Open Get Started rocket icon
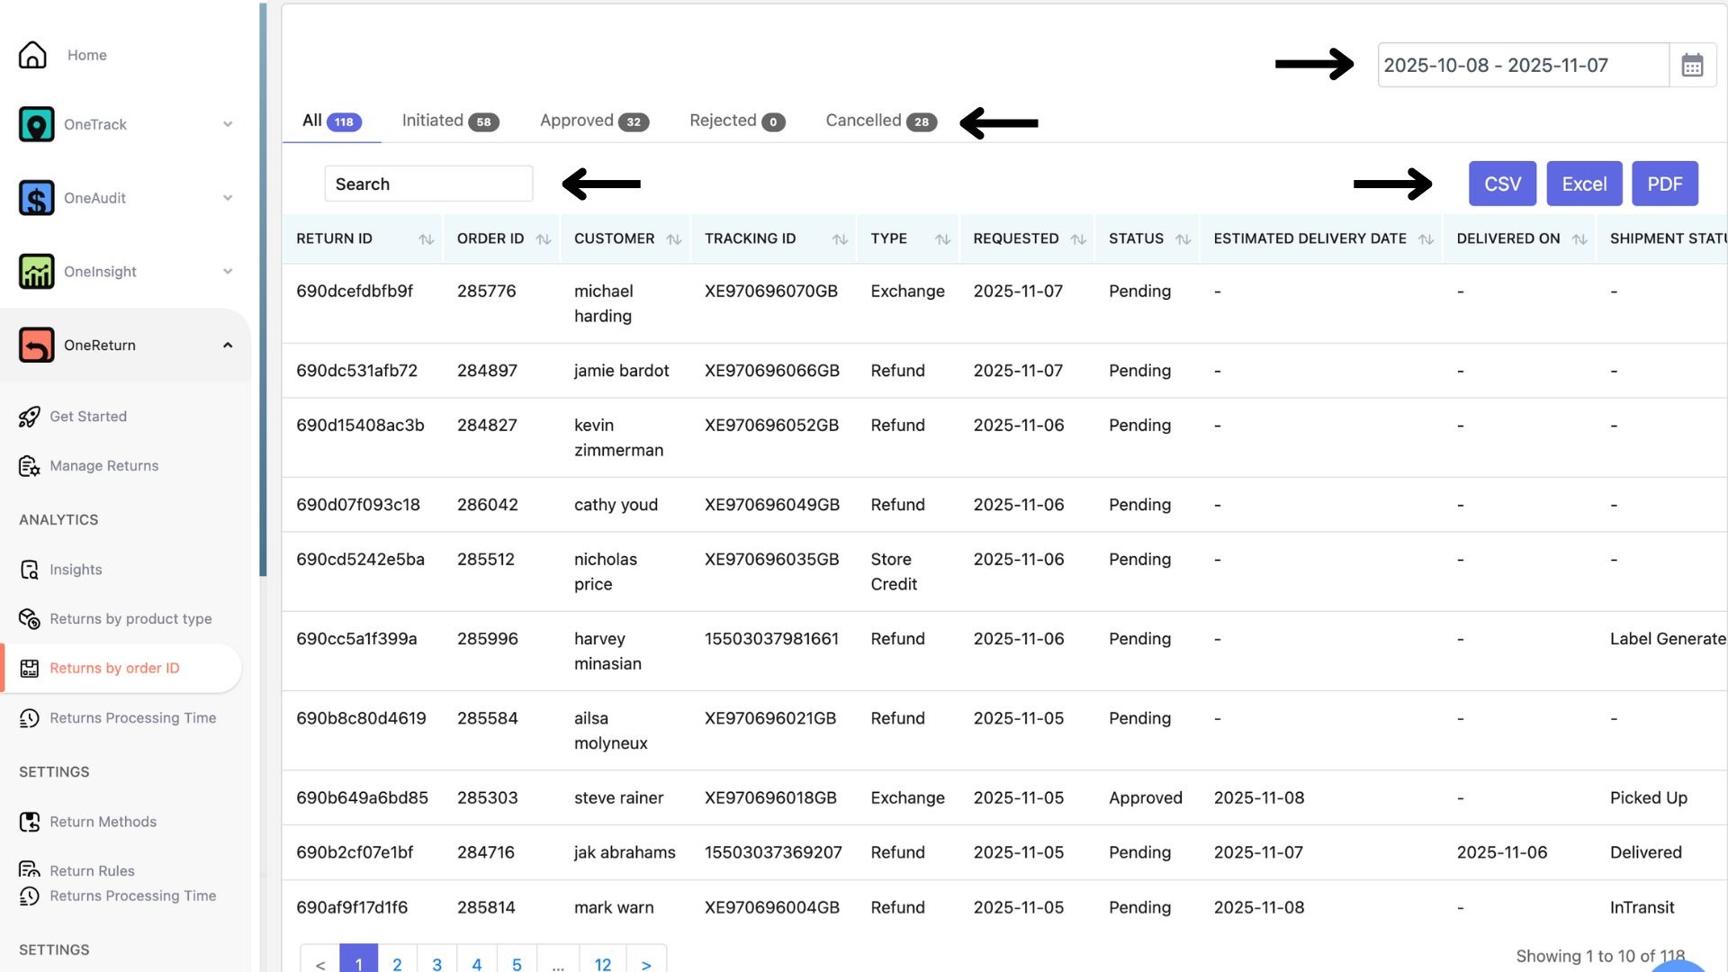Screen dimensions: 1728x972 pos(29,417)
